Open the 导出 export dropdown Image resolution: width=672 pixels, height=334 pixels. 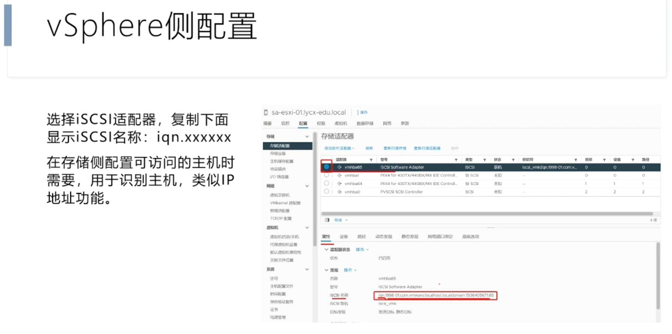pyautogui.click(x=341, y=220)
